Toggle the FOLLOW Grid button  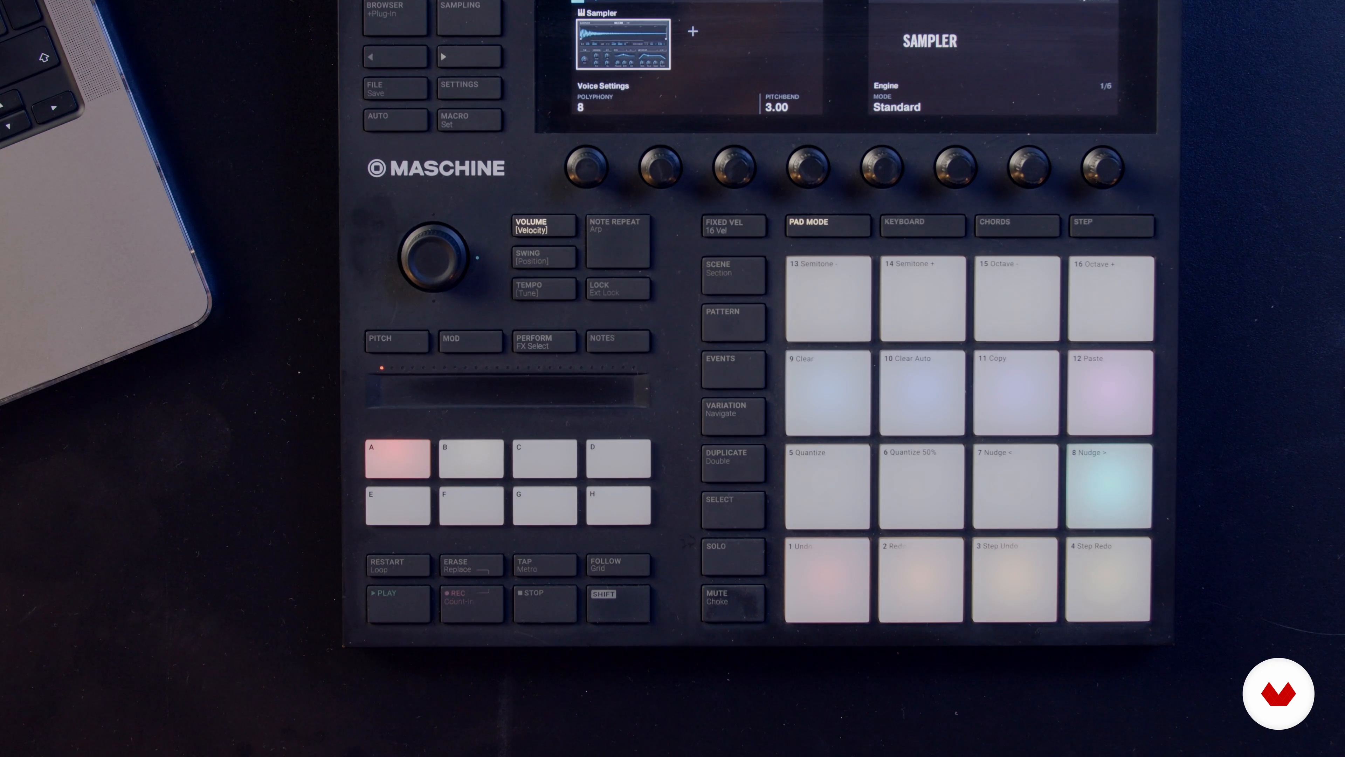pyautogui.click(x=619, y=565)
